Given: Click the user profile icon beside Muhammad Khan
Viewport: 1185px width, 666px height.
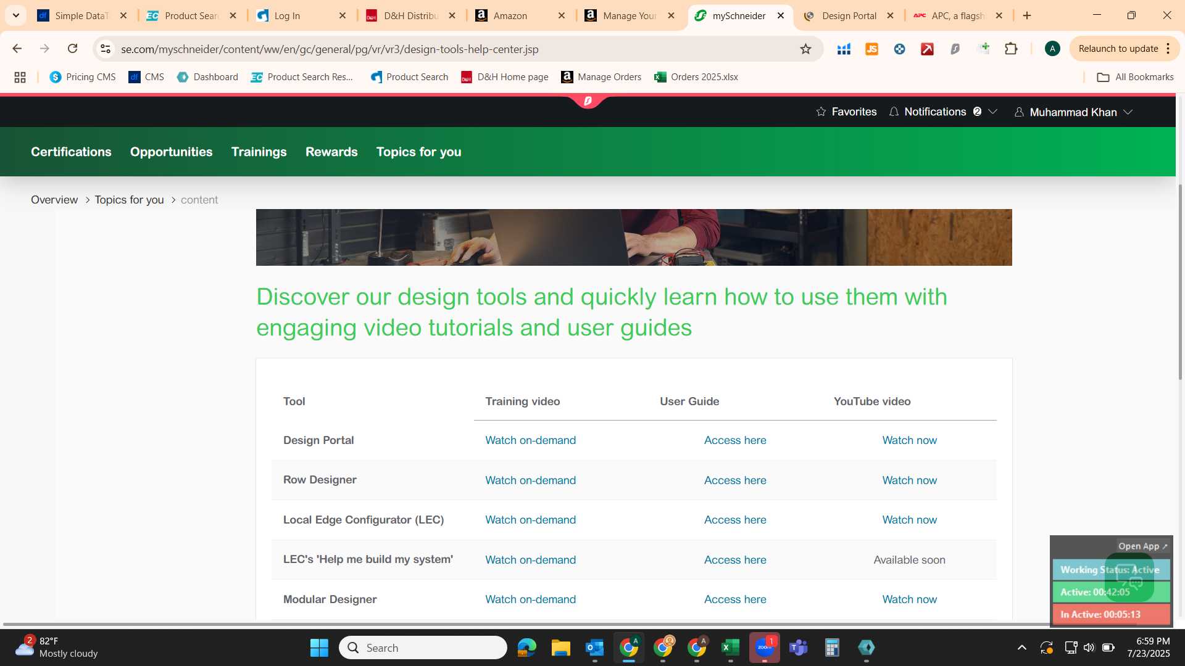Looking at the screenshot, I should 1019,112.
